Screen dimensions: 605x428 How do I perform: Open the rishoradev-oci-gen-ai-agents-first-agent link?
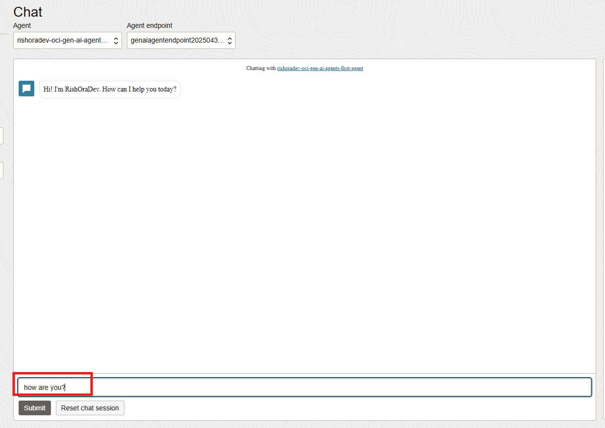pos(320,68)
